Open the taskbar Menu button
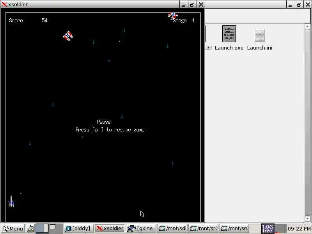This screenshot has height=234, width=312. click(x=12, y=229)
